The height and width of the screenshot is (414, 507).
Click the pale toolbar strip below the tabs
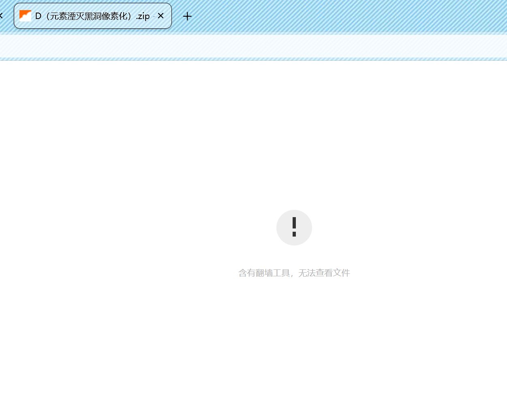(x=253, y=46)
